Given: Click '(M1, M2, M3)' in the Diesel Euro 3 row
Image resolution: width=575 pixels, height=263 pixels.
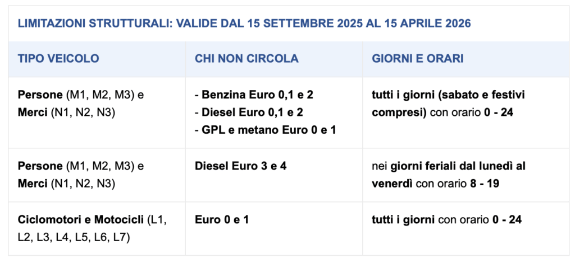Looking at the screenshot, I should (x=101, y=166).
